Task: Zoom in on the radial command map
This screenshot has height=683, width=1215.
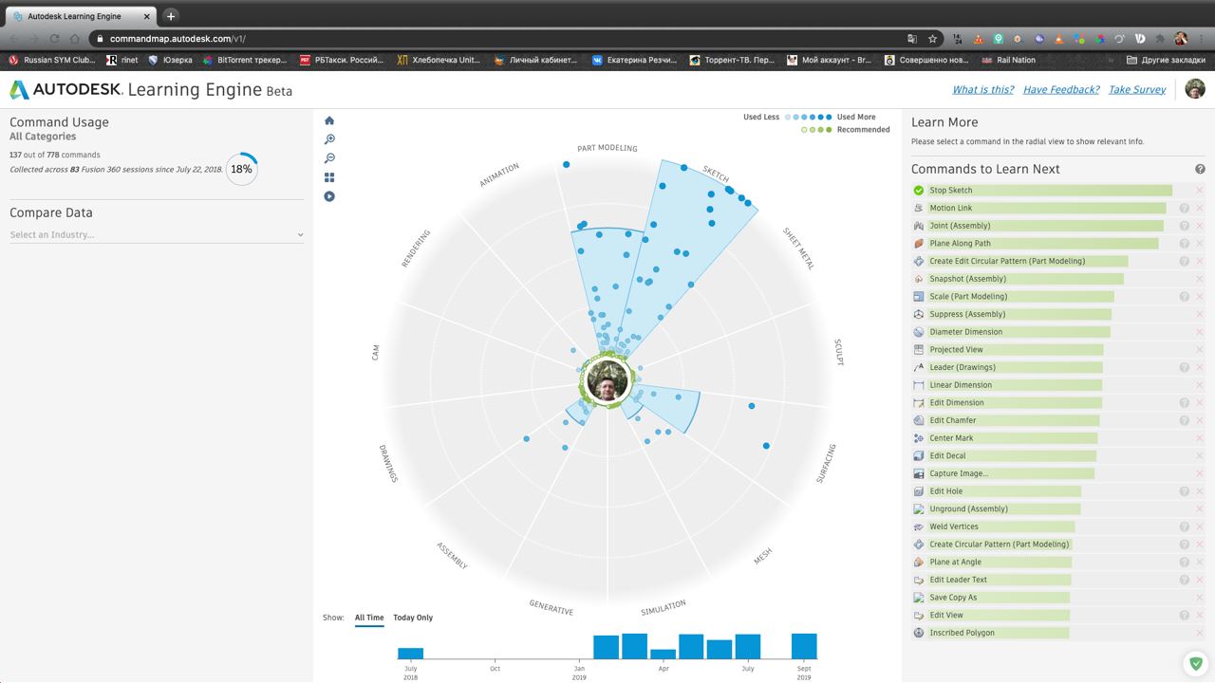Action: pyautogui.click(x=329, y=139)
